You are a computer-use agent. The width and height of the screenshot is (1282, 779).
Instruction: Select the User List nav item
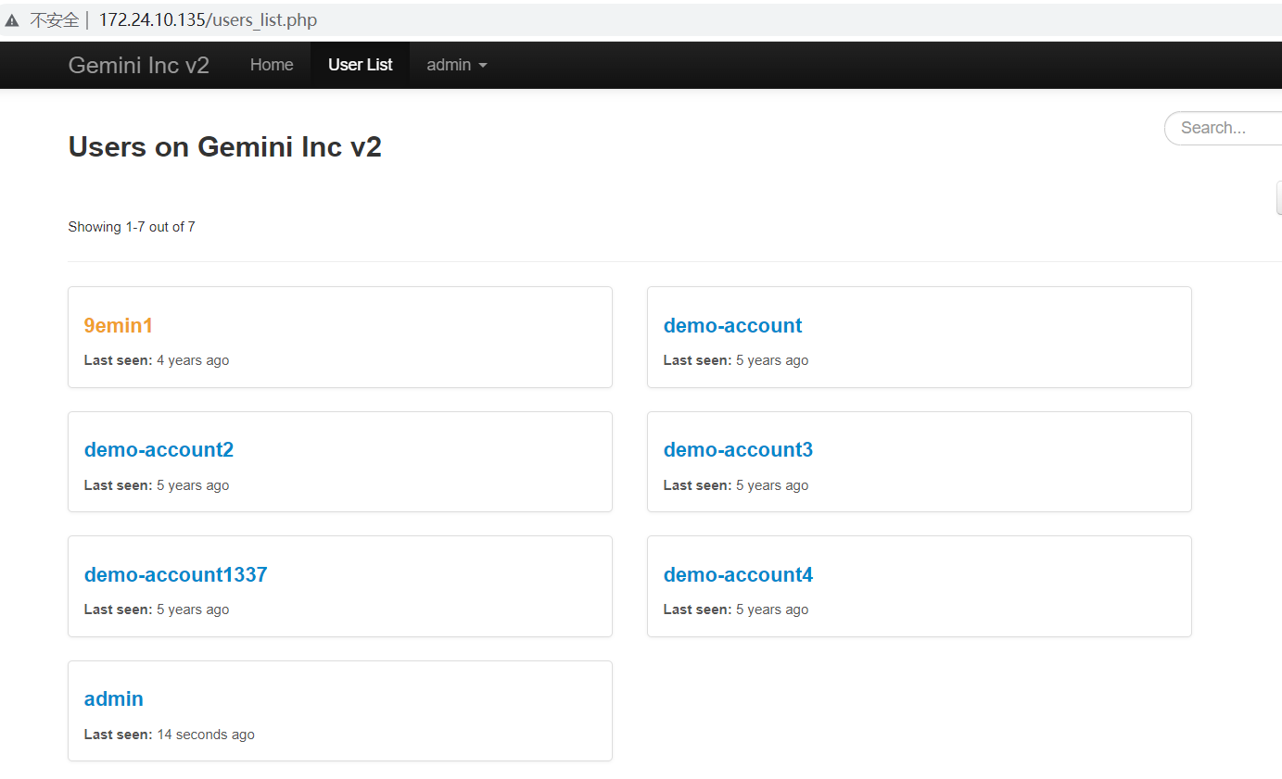coord(361,65)
